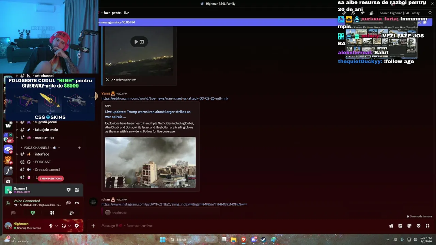Screen dimensions: 436x245
Task: Click the green screen share button
Action: (x=33, y=213)
